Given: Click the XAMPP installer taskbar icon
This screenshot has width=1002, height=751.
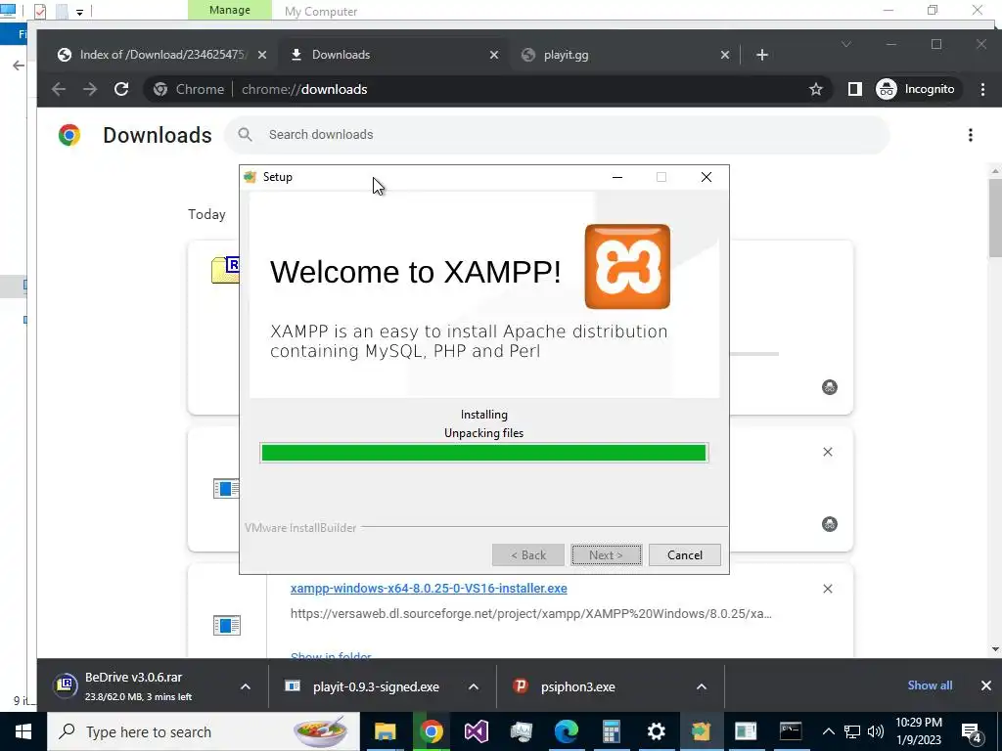Looking at the screenshot, I should coord(701,731).
